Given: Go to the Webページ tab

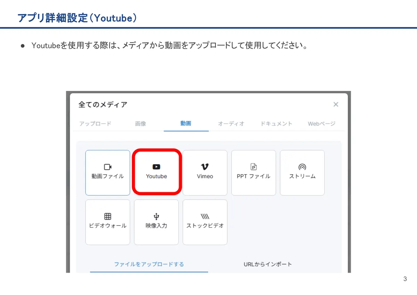Looking at the screenshot, I should (x=322, y=124).
